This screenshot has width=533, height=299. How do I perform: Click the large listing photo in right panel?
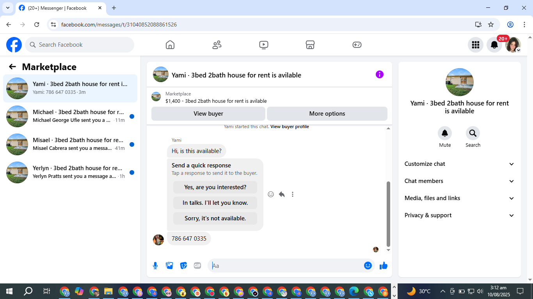pos(460,82)
